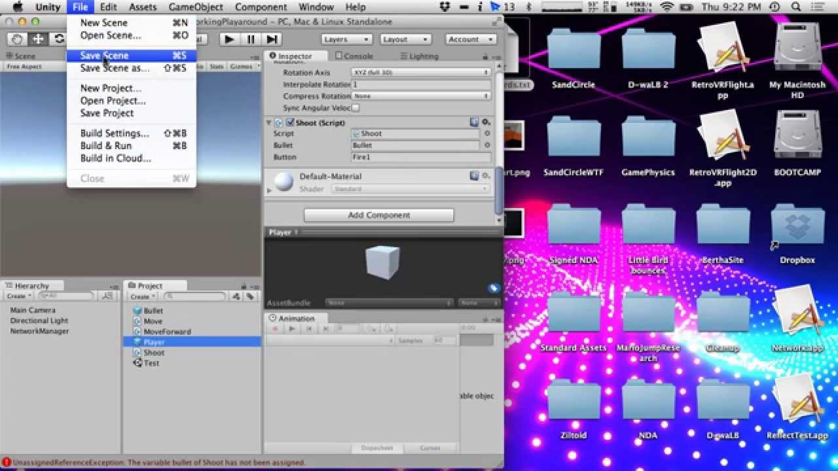
Task: Open the Layout dropdown
Action: [x=405, y=39]
